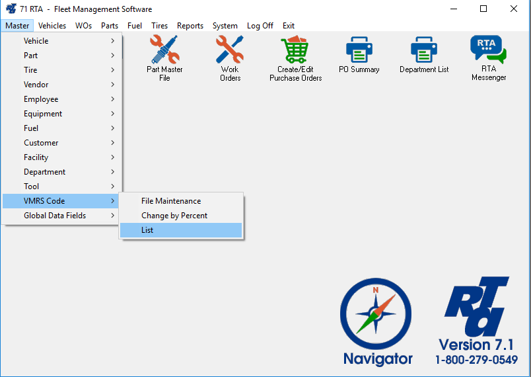Click Exit in the menu bar

[289, 26]
